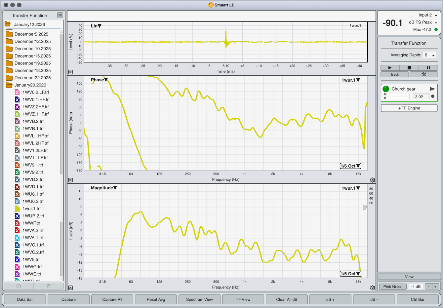Open the Averaging Depth dropdown

pos(430,55)
